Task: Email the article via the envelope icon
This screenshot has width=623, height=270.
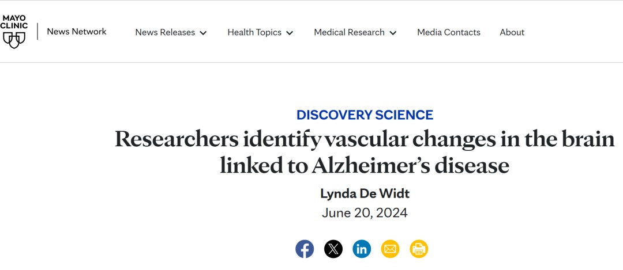Action: (x=391, y=249)
